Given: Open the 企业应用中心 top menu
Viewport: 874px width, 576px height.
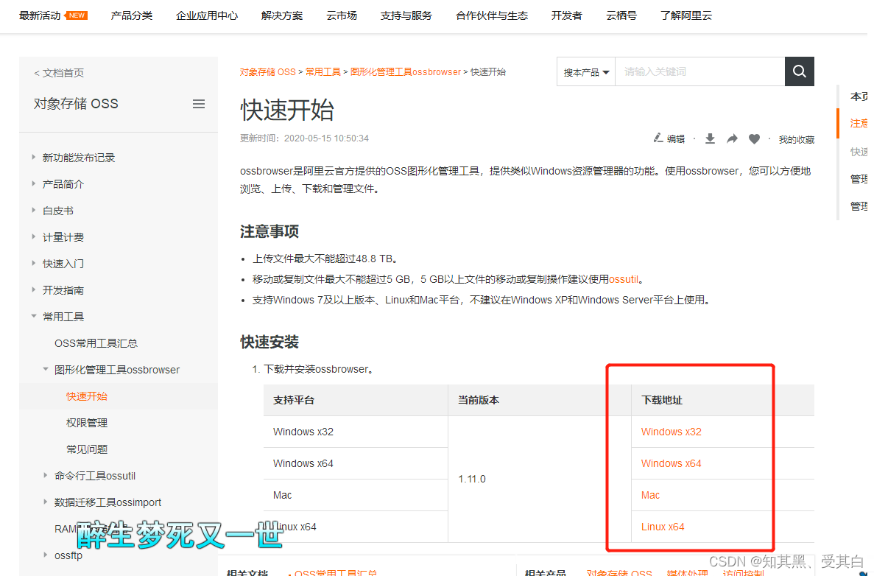Looking at the screenshot, I should 207,15.
